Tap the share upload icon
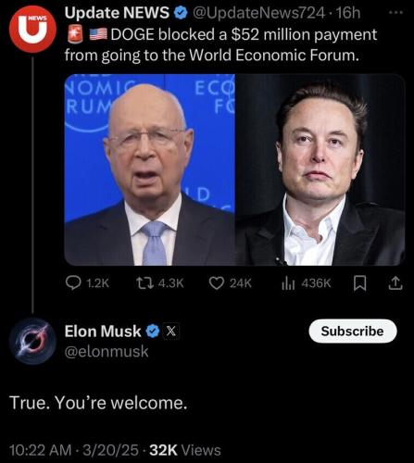 click(x=396, y=283)
